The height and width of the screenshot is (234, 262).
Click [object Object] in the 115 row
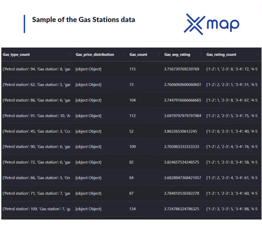click(88, 69)
